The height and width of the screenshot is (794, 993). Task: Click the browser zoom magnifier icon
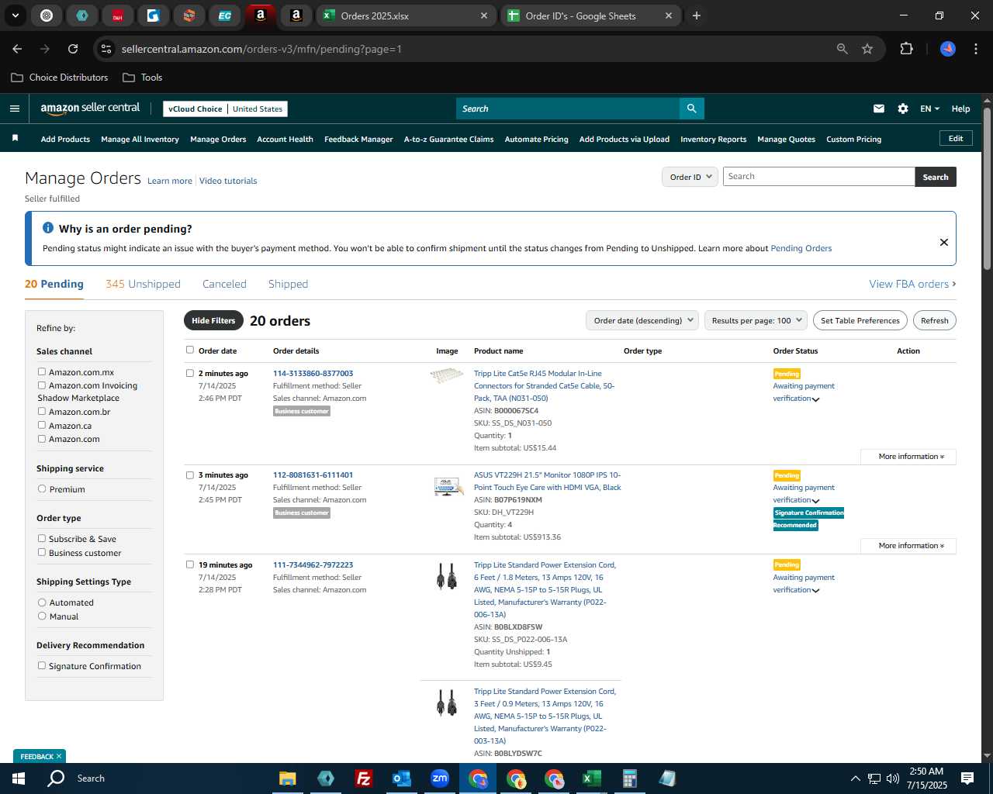click(x=842, y=49)
